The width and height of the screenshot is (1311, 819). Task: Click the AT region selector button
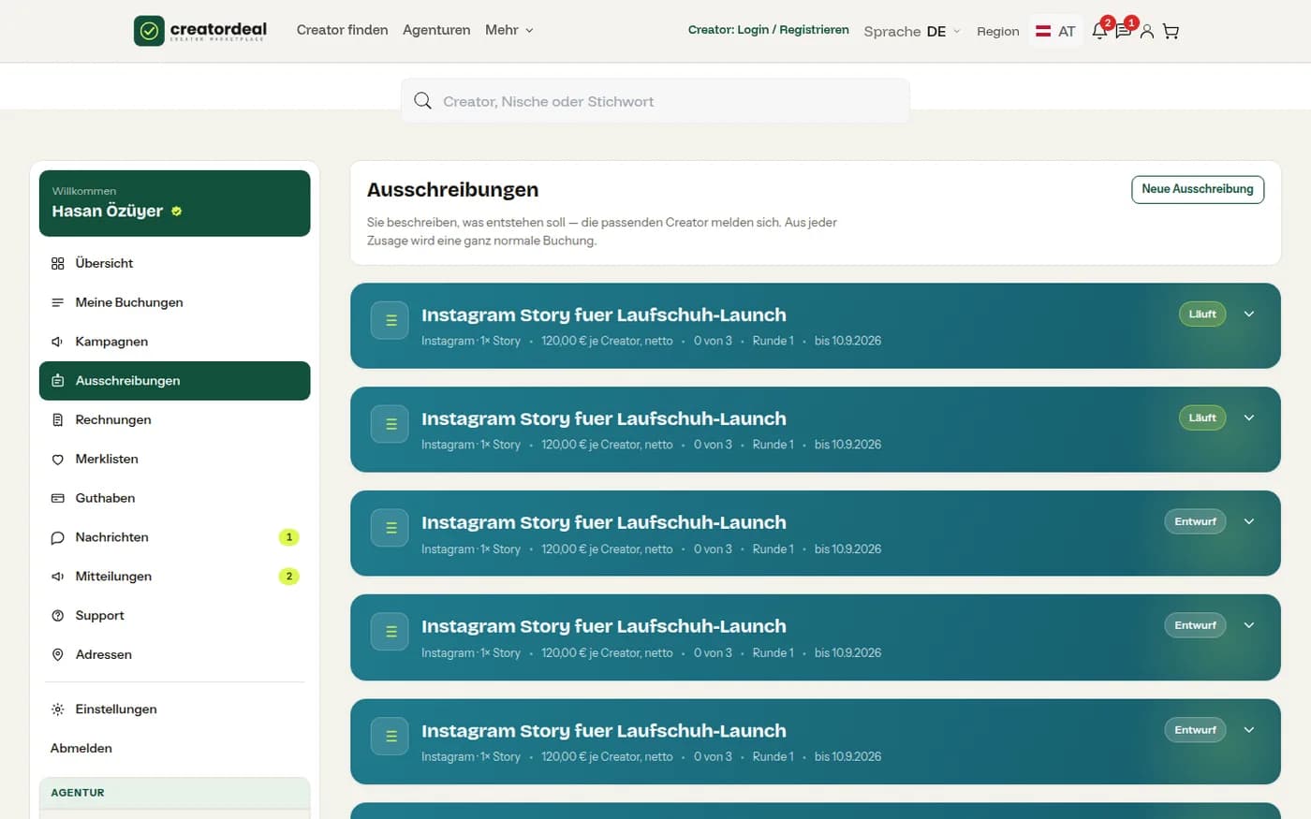(1056, 31)
